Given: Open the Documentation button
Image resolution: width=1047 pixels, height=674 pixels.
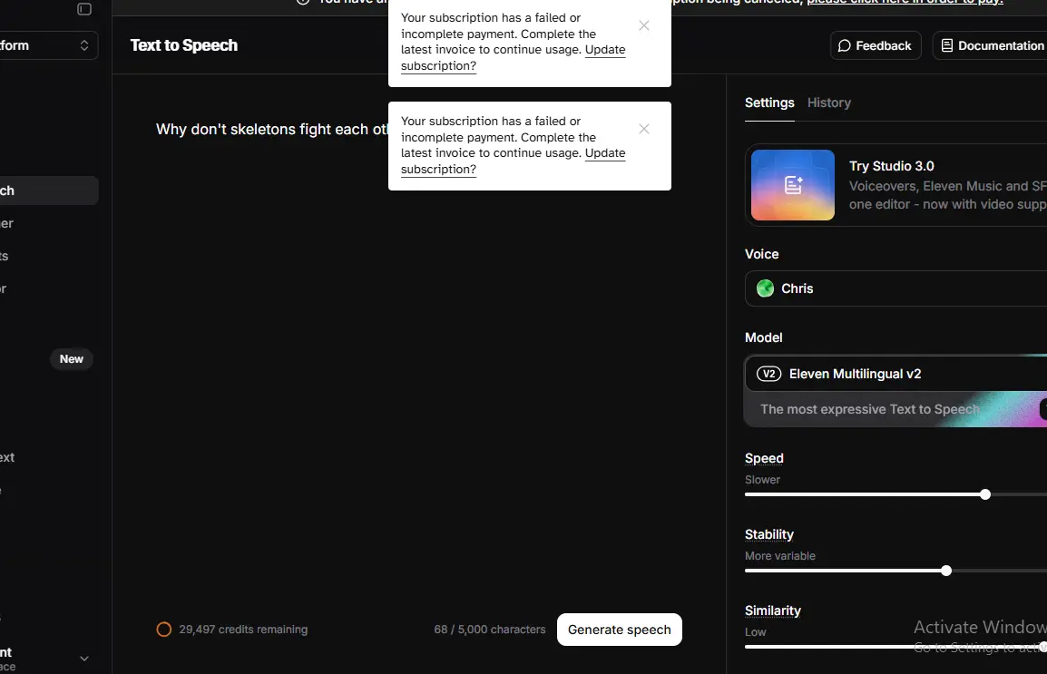Looking at the screenshot, I should [992, 45].
